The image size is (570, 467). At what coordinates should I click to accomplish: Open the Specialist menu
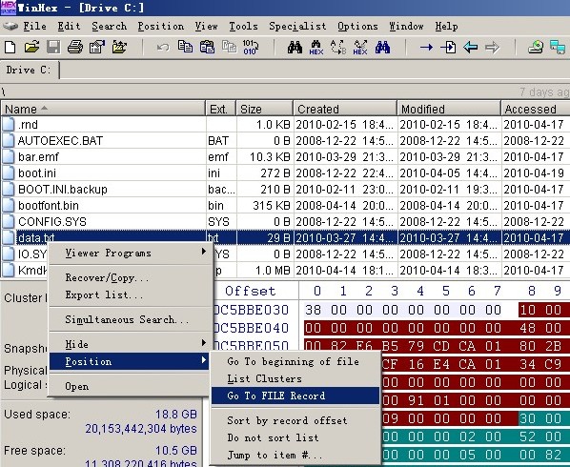click(297, 26)
